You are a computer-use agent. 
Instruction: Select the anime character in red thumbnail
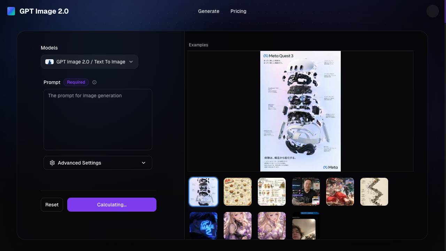pyautogui.click(x=340, y=192)
